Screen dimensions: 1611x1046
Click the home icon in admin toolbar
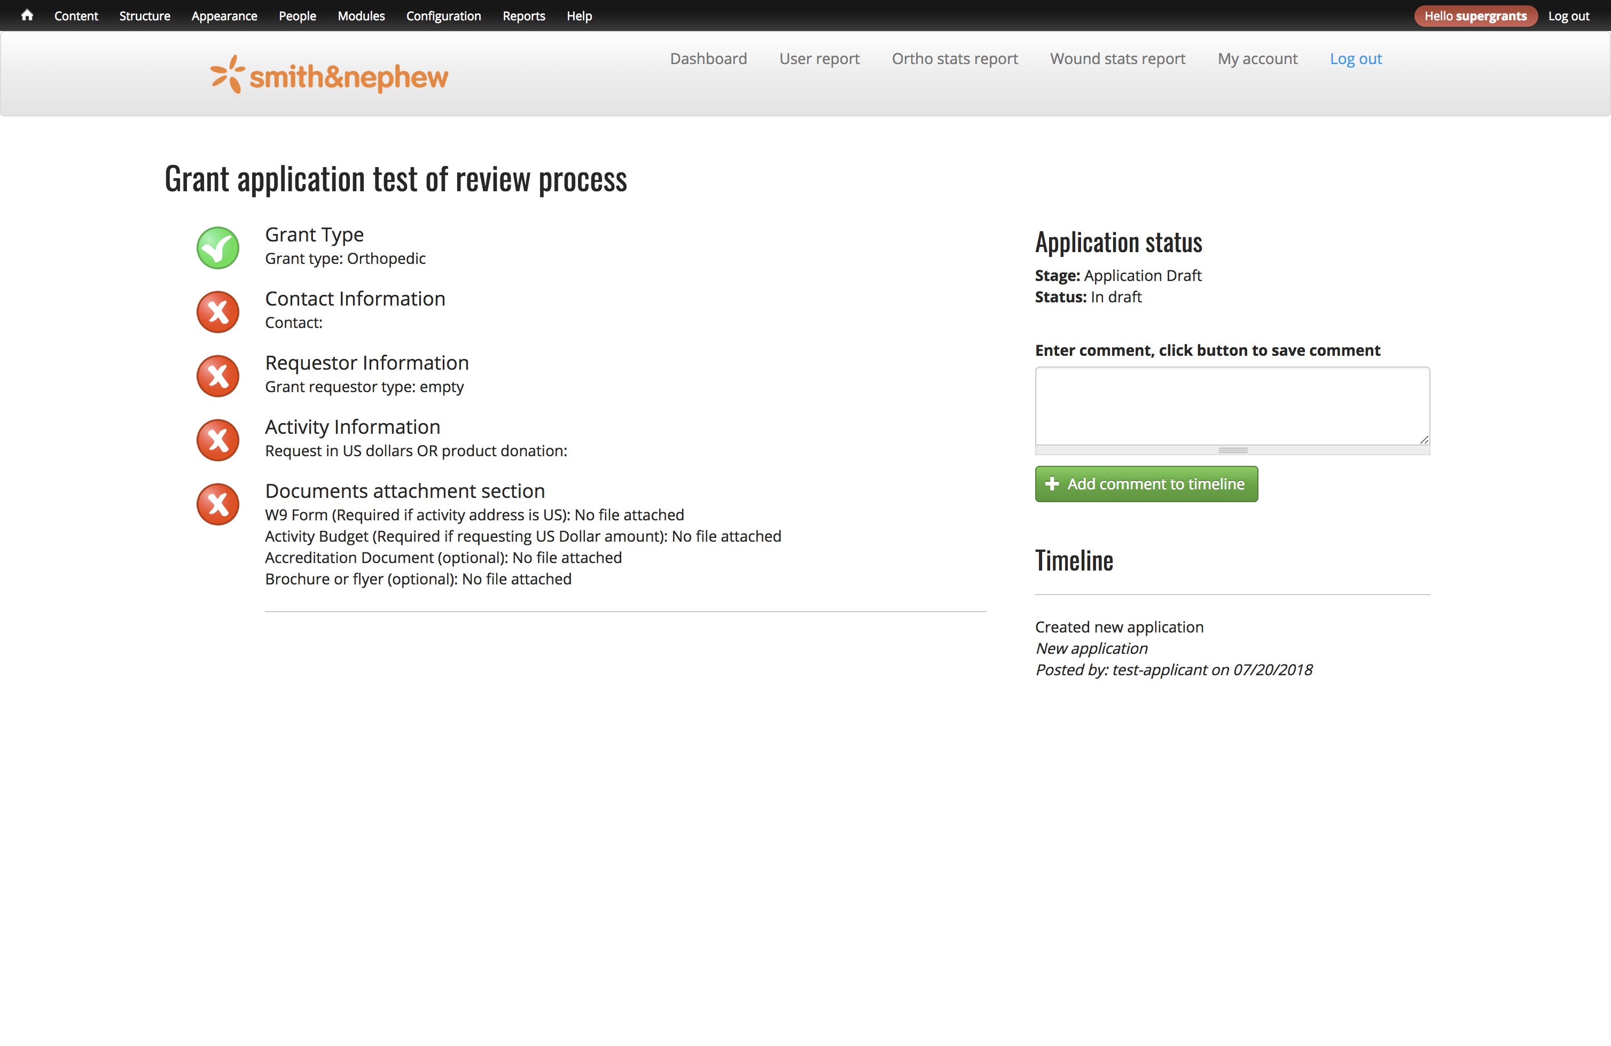[26, 15]
